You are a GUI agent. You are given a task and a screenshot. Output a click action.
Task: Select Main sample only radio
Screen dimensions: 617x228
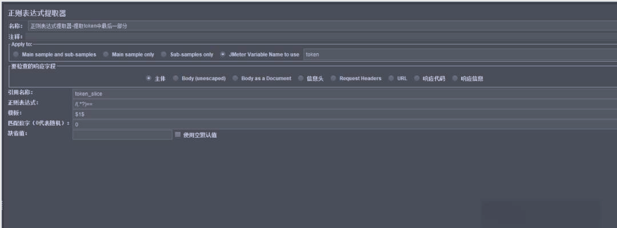pos(106,55)
